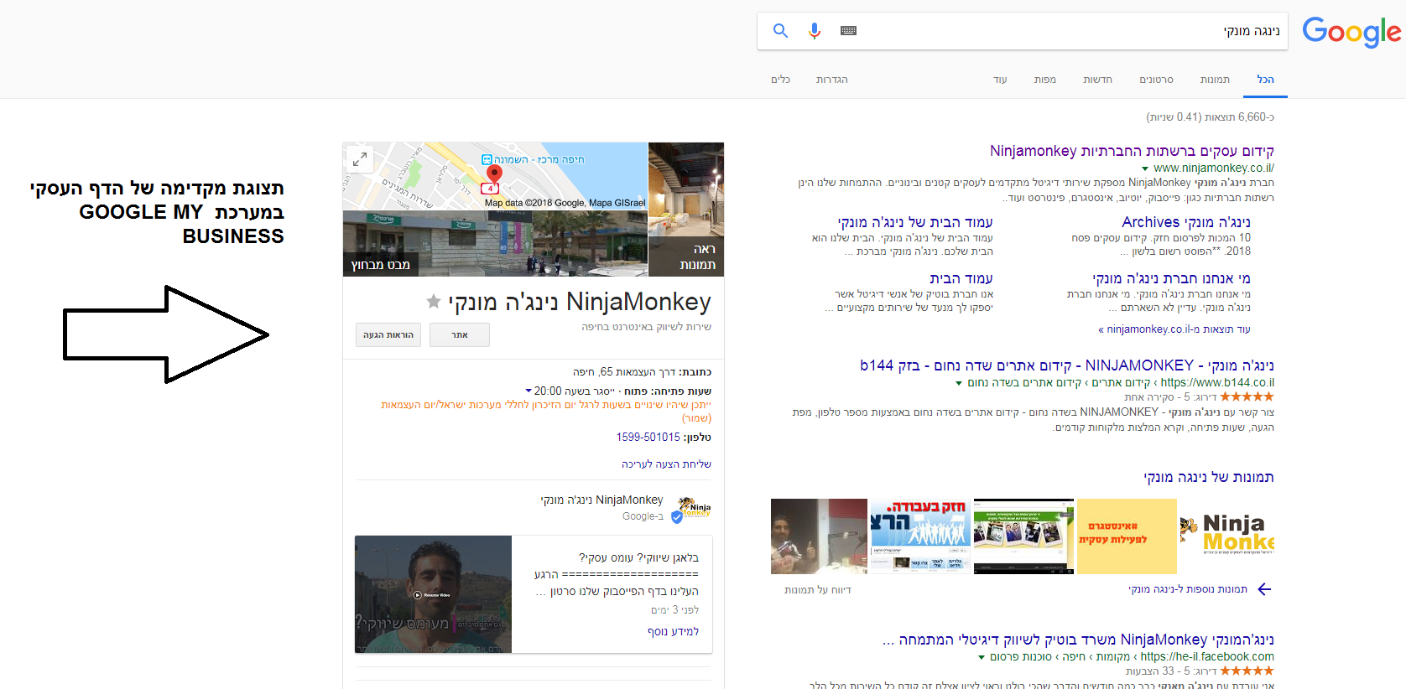Screen dimensions: 1406x689
Task: Open the map thumbnail in the business panel
Action: click(x=495, y=176)
